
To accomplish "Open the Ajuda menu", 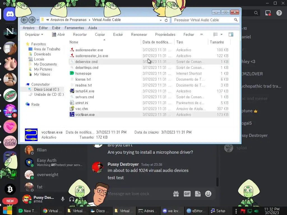I will point(92,28).
